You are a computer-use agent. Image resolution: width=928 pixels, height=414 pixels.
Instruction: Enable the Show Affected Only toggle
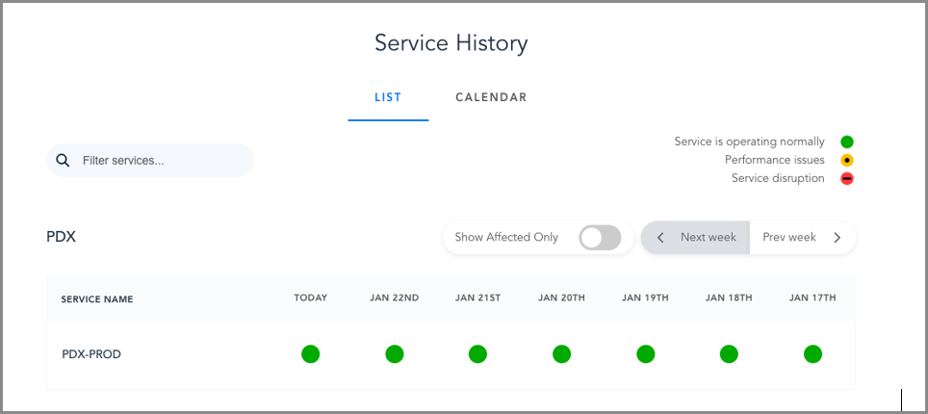(x=600, y=238)
